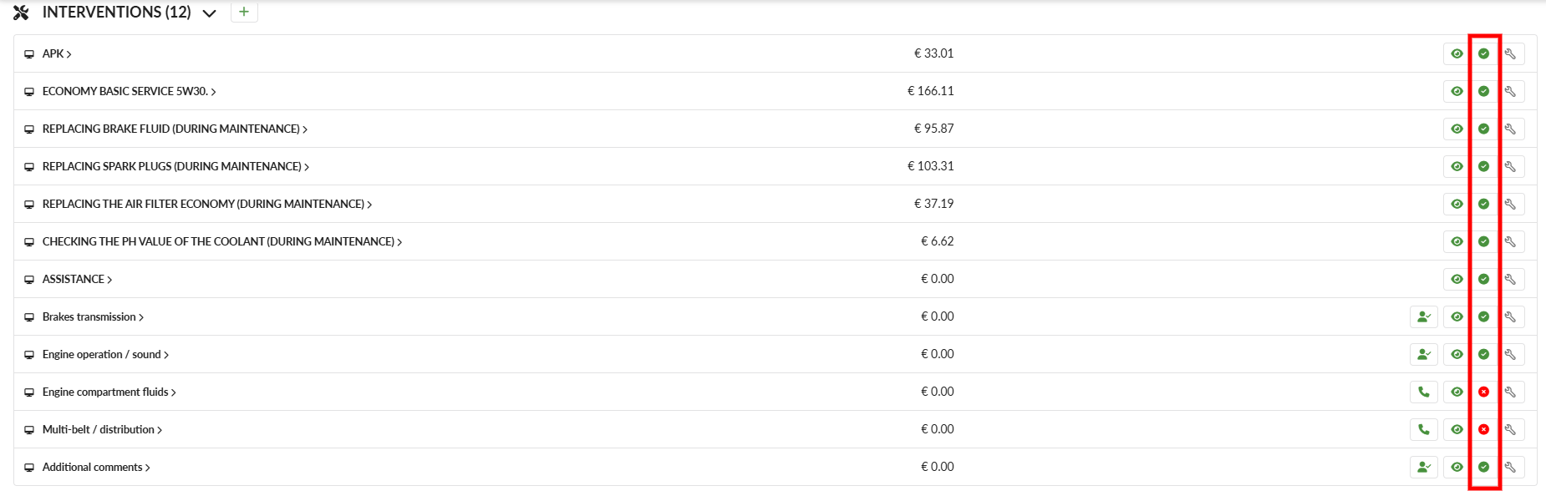
Task: Click the phone icon for Multi-belt / distribution
Action: click(1423, 429)
